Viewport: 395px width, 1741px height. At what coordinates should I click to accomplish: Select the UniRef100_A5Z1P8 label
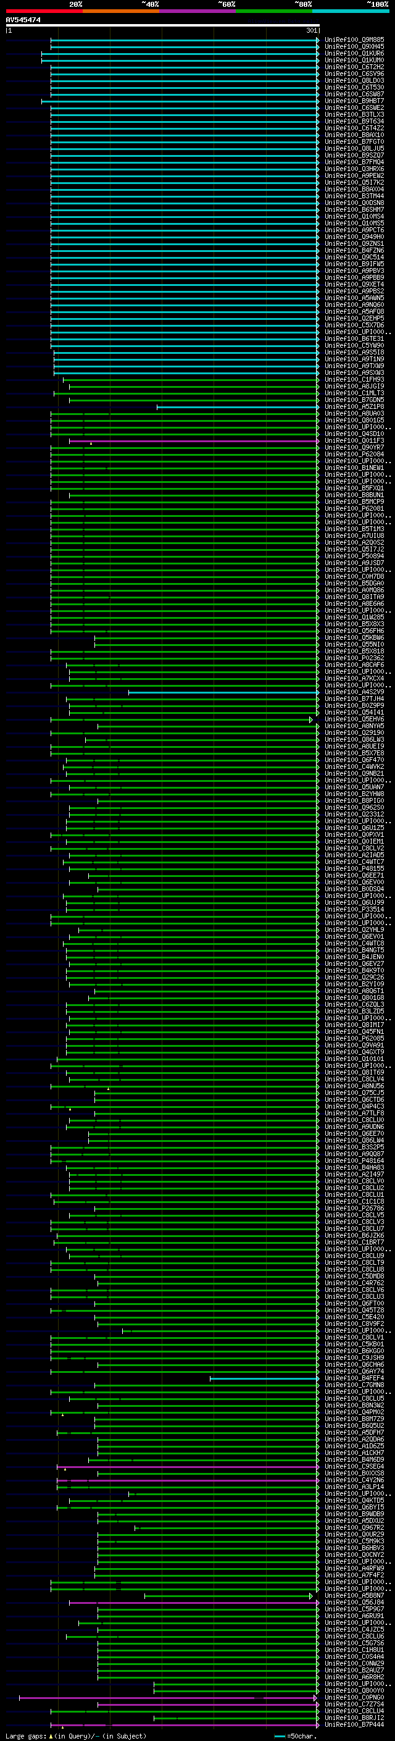[x=354, y=407]
